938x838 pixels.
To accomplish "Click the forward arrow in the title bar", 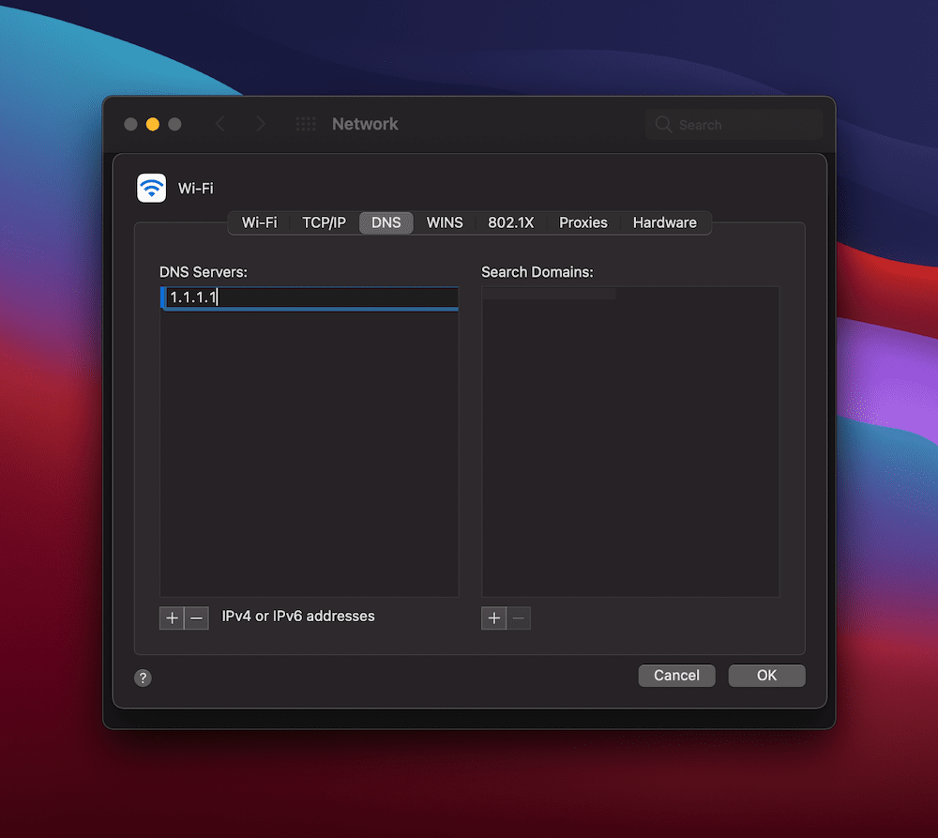I will pos(261,124).
